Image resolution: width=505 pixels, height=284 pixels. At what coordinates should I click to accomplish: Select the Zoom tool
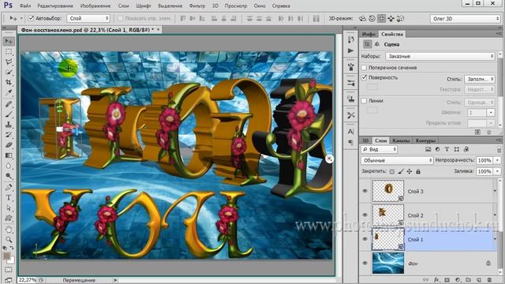[9, 240]
